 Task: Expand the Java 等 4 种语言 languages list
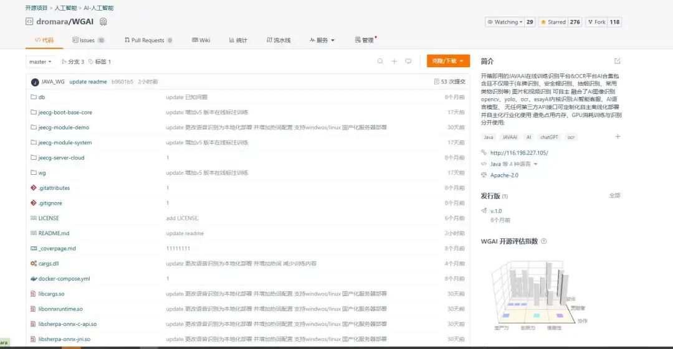tap(513, 164)
